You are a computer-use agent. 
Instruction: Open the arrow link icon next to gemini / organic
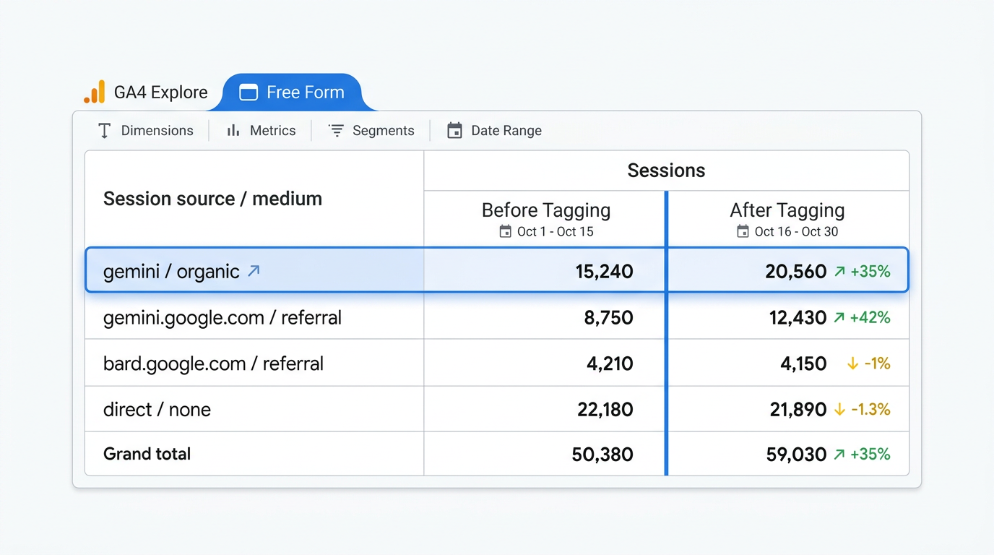click(x=254, y=271)
